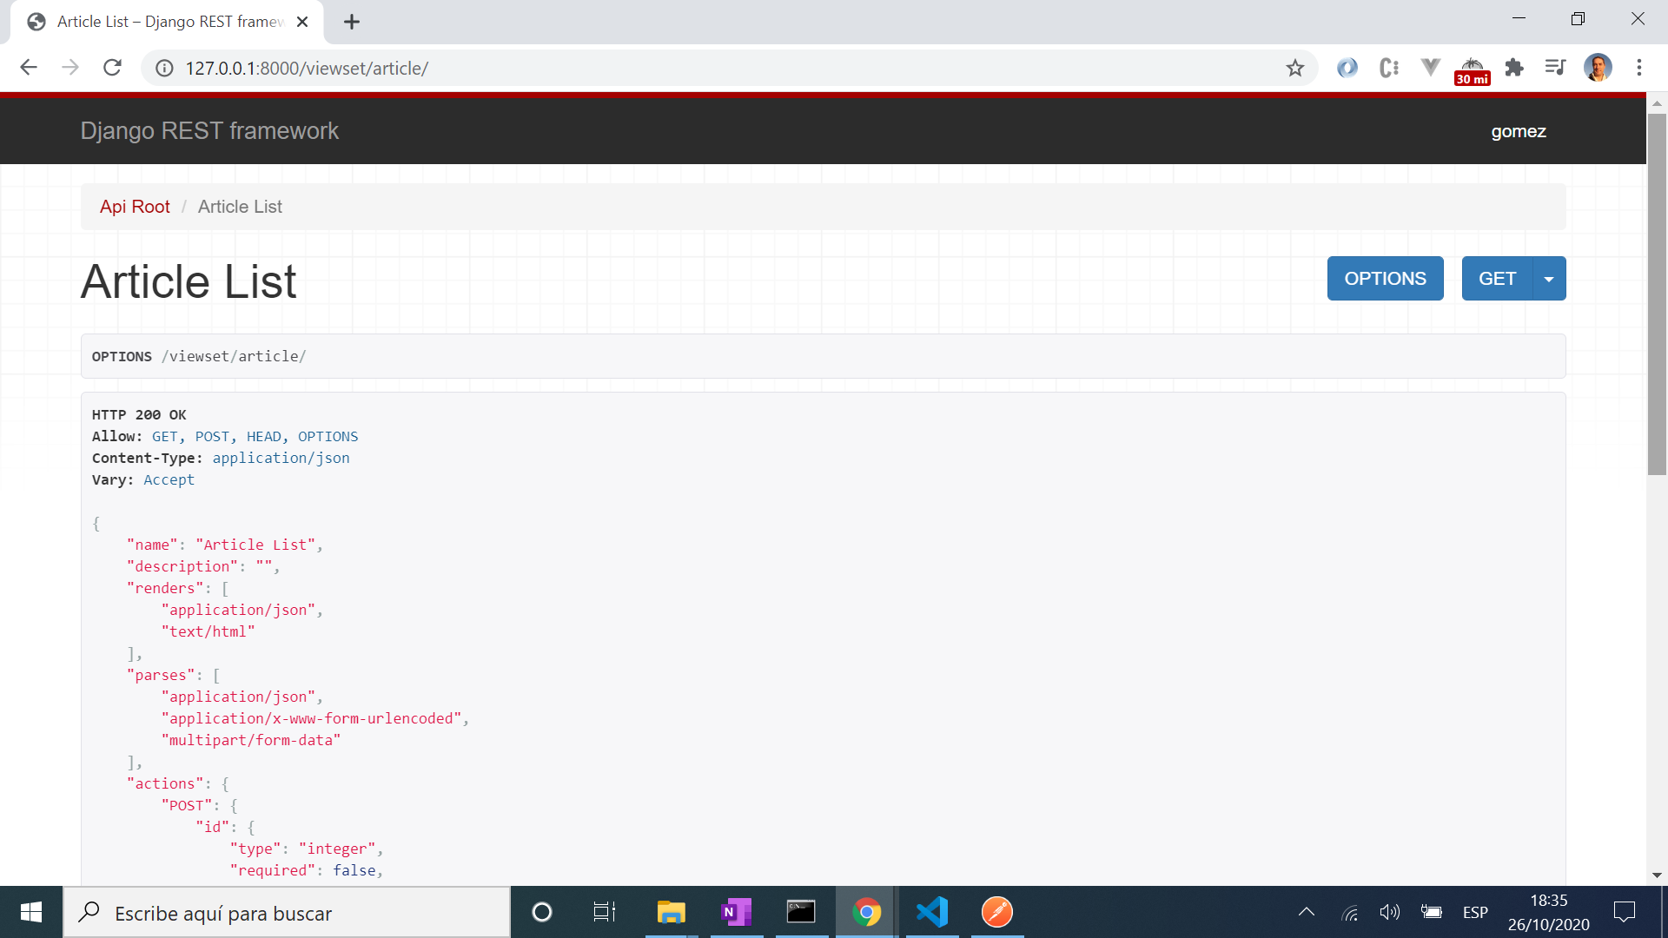This screenshot has width=1668, height=938.
Task: Open the media control playlist icon
Action: pos(1555,68)
